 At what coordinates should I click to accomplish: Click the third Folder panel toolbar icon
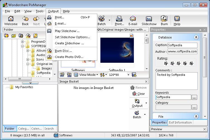21,36
